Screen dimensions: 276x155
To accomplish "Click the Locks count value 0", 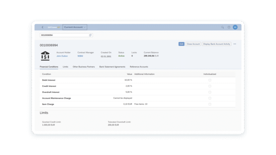I will coord(132,56).
